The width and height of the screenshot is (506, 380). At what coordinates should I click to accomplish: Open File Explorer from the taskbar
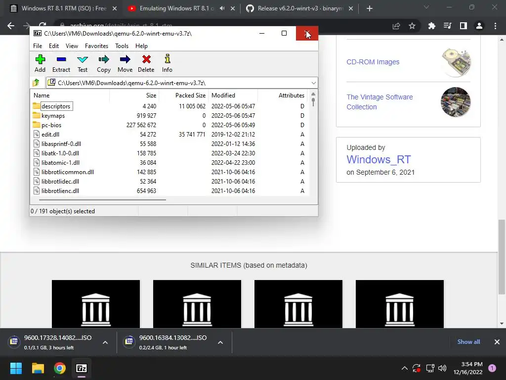[38, 368]
